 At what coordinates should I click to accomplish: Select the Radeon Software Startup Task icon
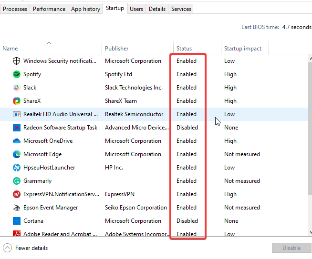point(17,128)
